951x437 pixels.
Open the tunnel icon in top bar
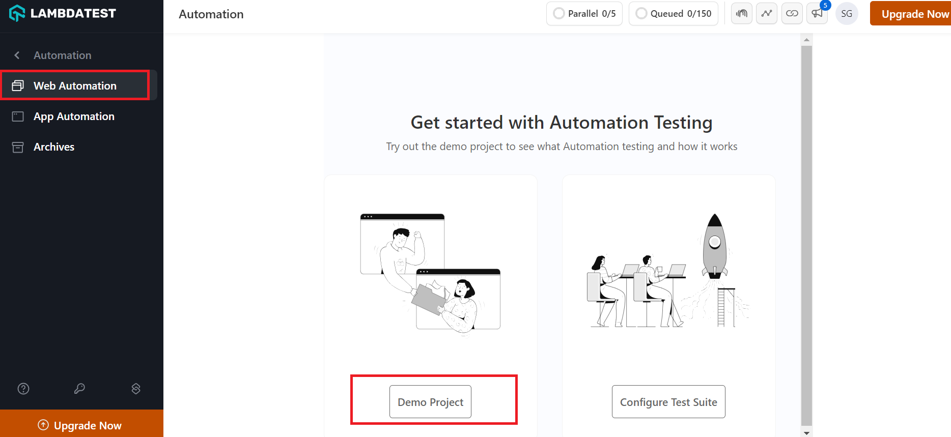click(742, 14)
